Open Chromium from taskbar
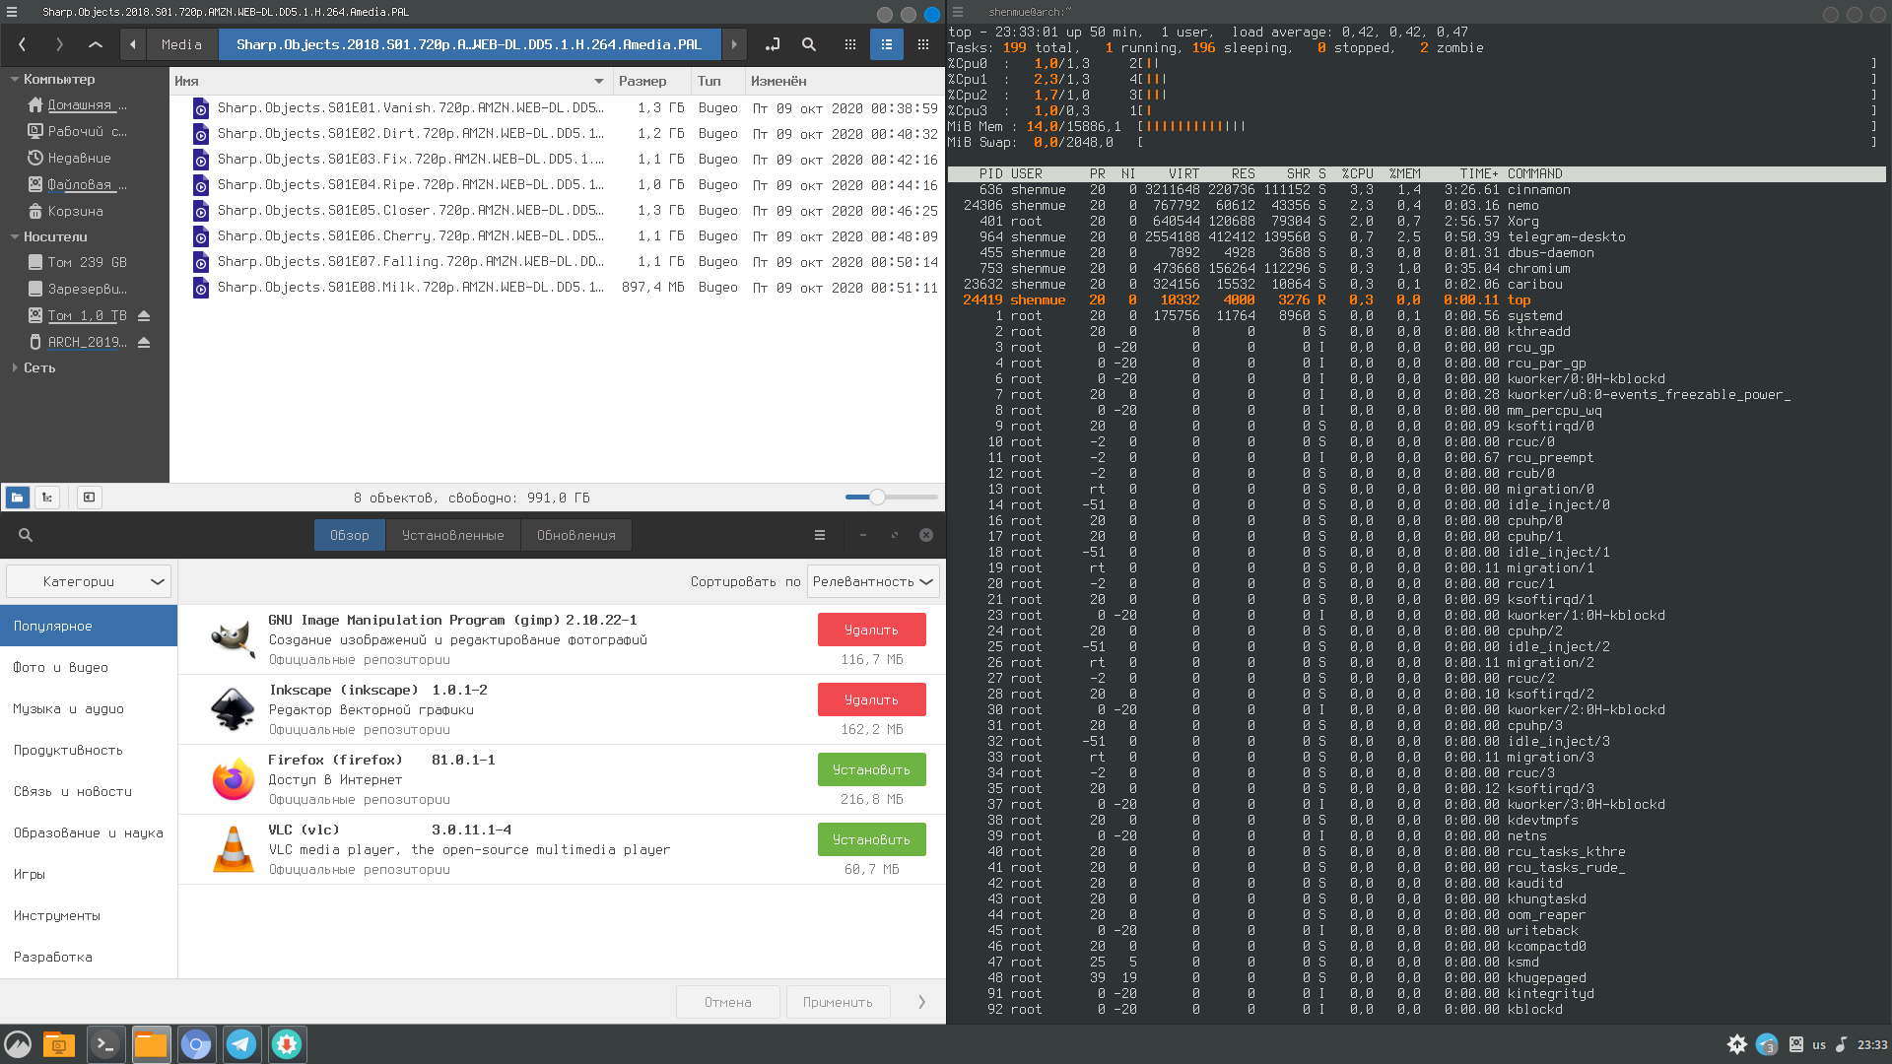Screen dimensions: 1892x1064 196,1044
